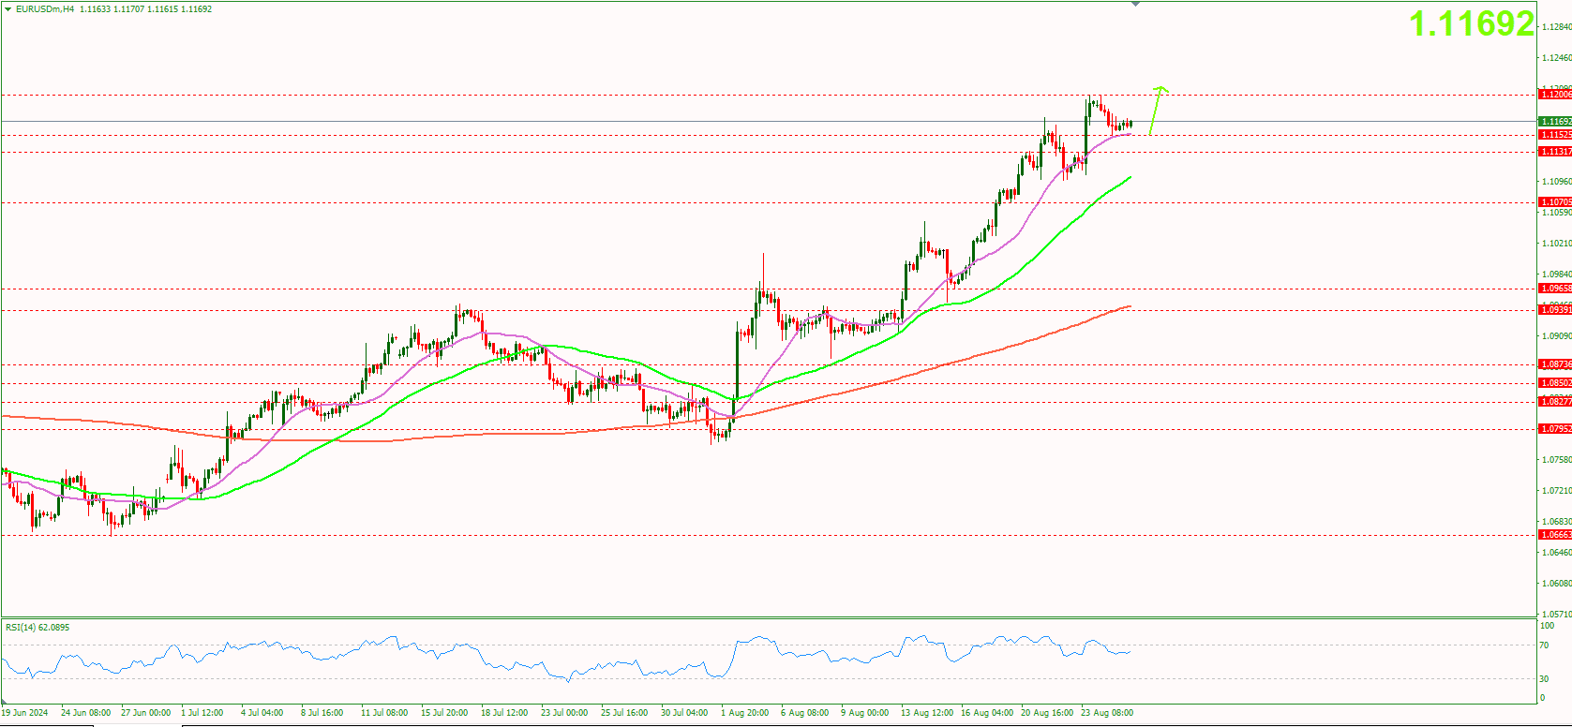Screen dimensions: 1572x727
Task: Click the 1.07580 price scale value
Action: [1557, 460]
